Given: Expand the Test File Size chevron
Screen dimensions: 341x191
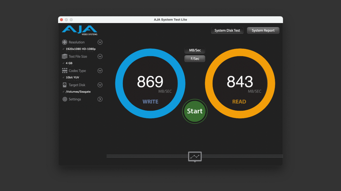Looking at the screenshot, I should [x=100, y=57].
